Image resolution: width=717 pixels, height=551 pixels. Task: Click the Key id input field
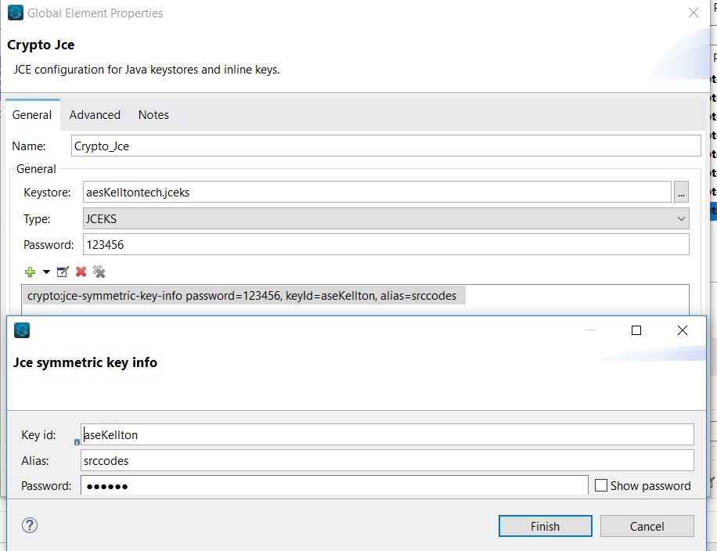coord(387,434)
